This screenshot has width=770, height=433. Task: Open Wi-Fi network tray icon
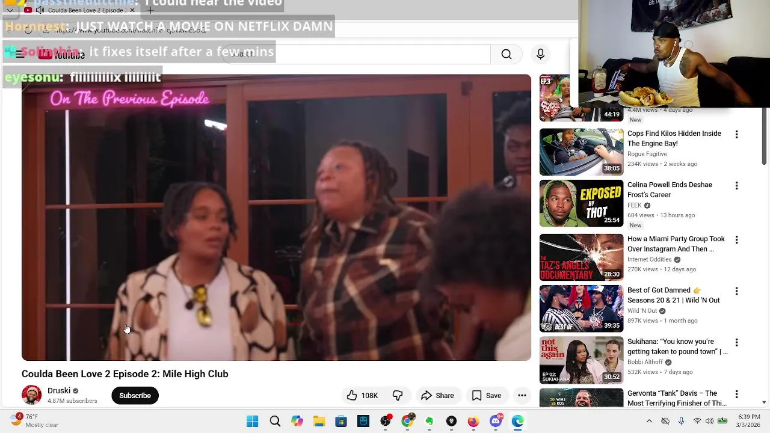pos(697,421)
